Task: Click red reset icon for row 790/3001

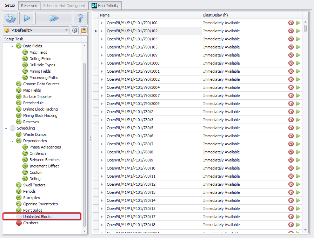Action: [x=291, y=71]
